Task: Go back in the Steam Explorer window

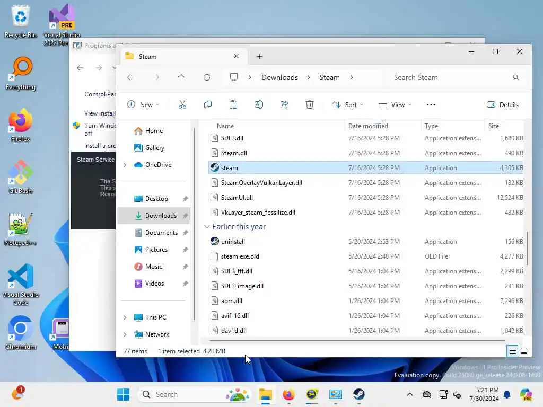Action: [x=130, y=77]
